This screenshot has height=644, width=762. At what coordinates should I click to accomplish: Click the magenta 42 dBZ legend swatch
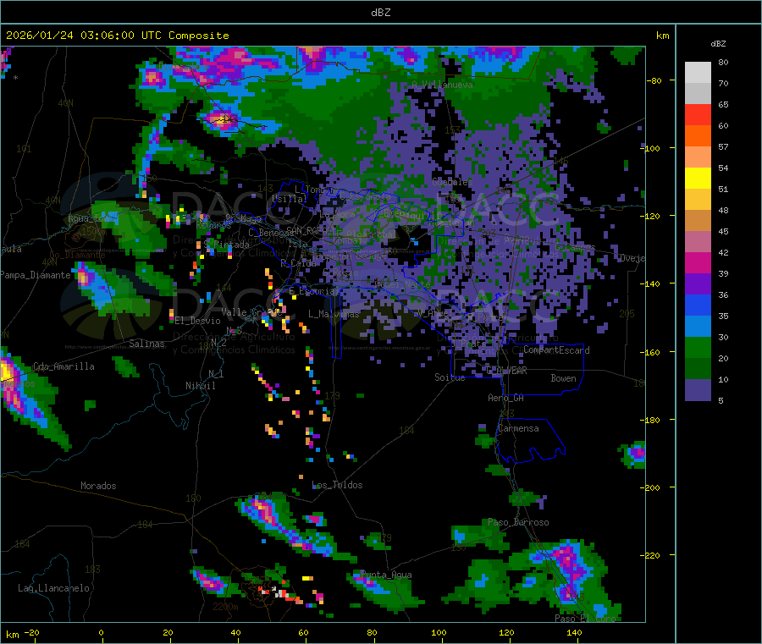(x=698, y=262)
